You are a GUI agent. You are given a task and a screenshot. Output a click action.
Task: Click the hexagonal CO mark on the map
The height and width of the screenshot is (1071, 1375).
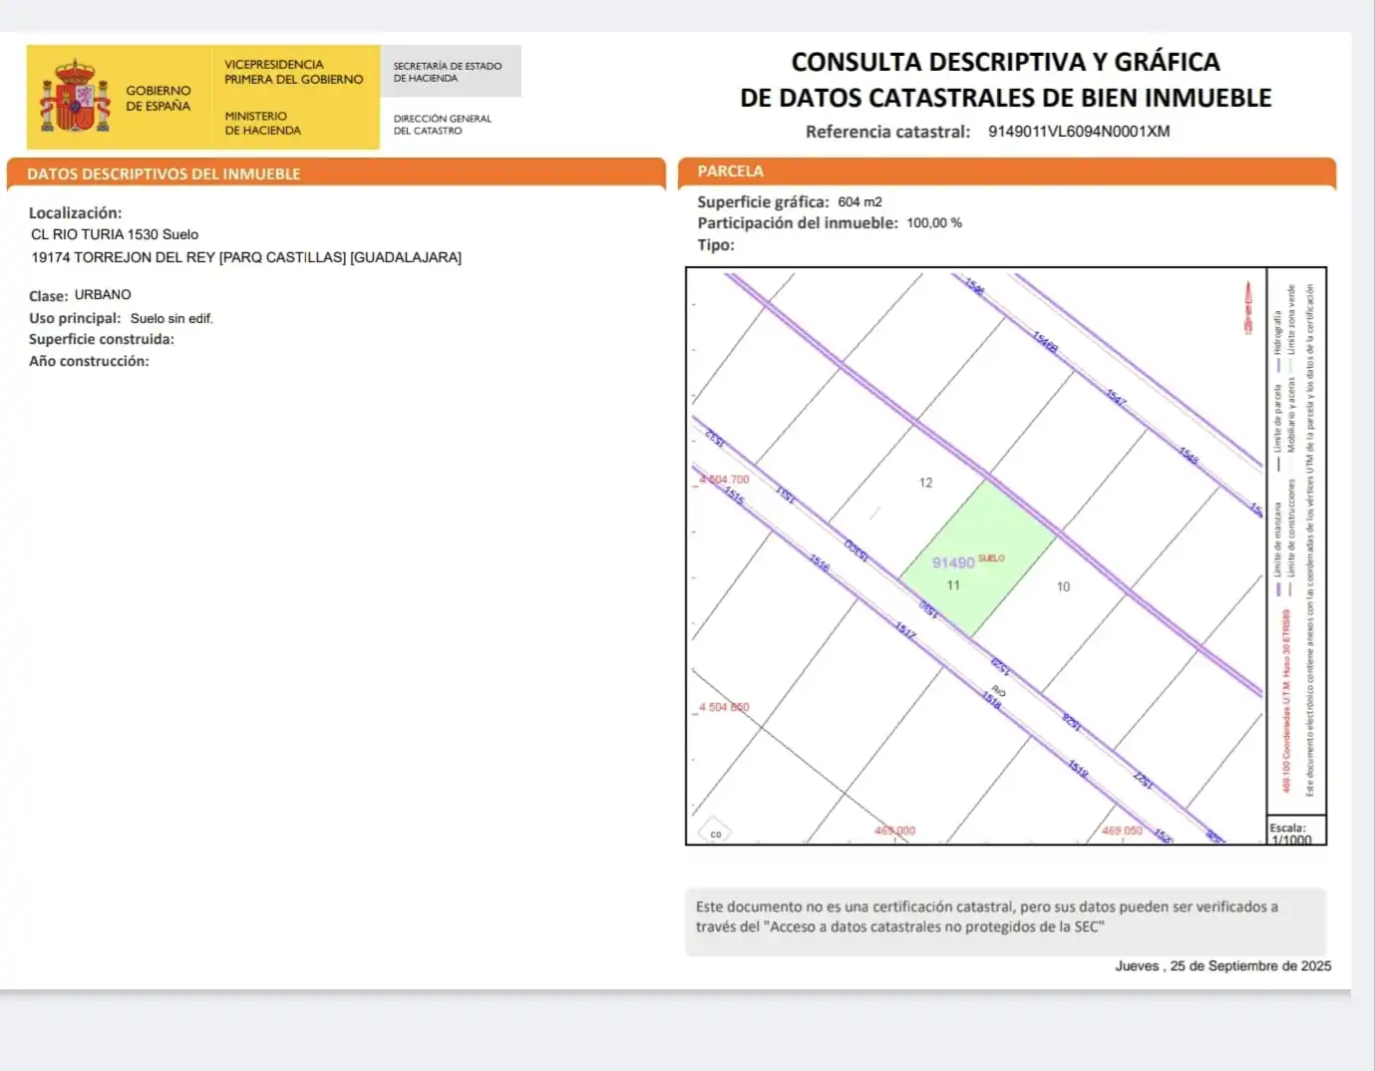[x=715, y=832]
